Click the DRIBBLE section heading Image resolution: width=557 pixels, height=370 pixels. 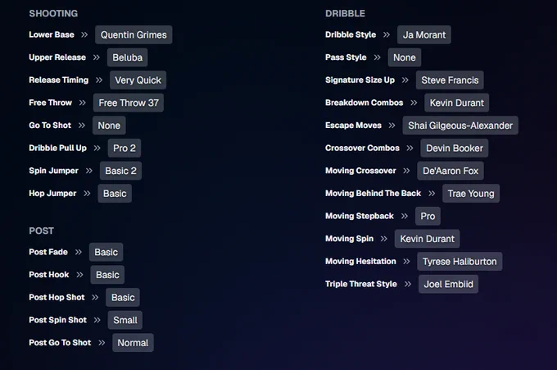pos(345,13)
